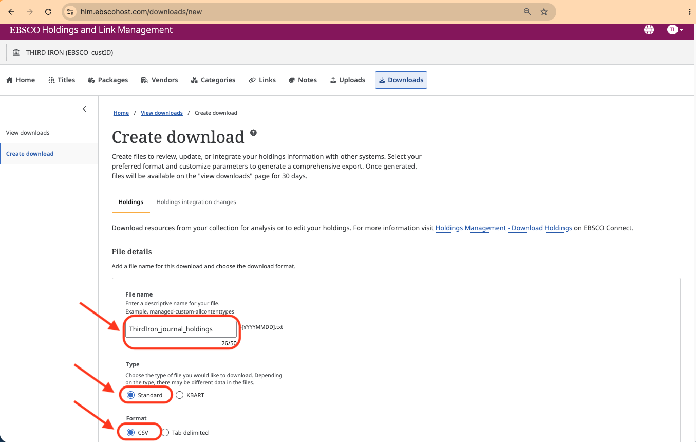
Task: Click the Home breadcrumb link
Action: tap(121, 113)
